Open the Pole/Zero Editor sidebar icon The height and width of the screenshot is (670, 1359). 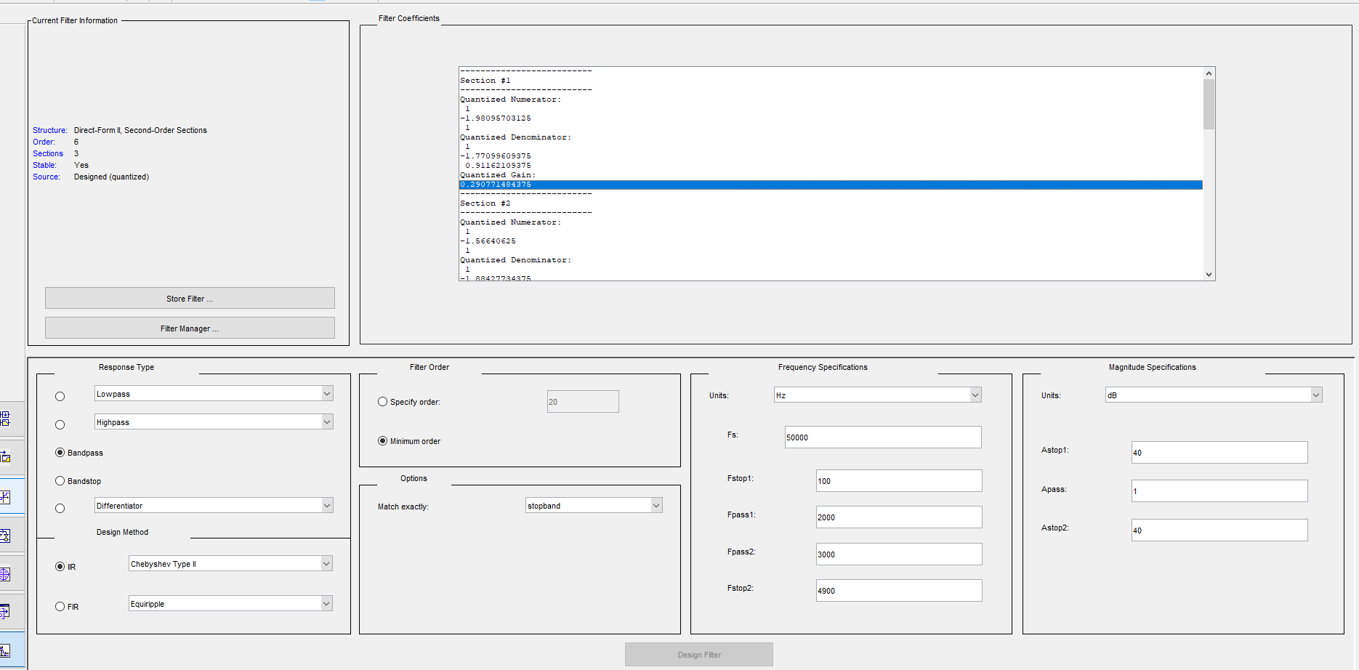[5, 575]
